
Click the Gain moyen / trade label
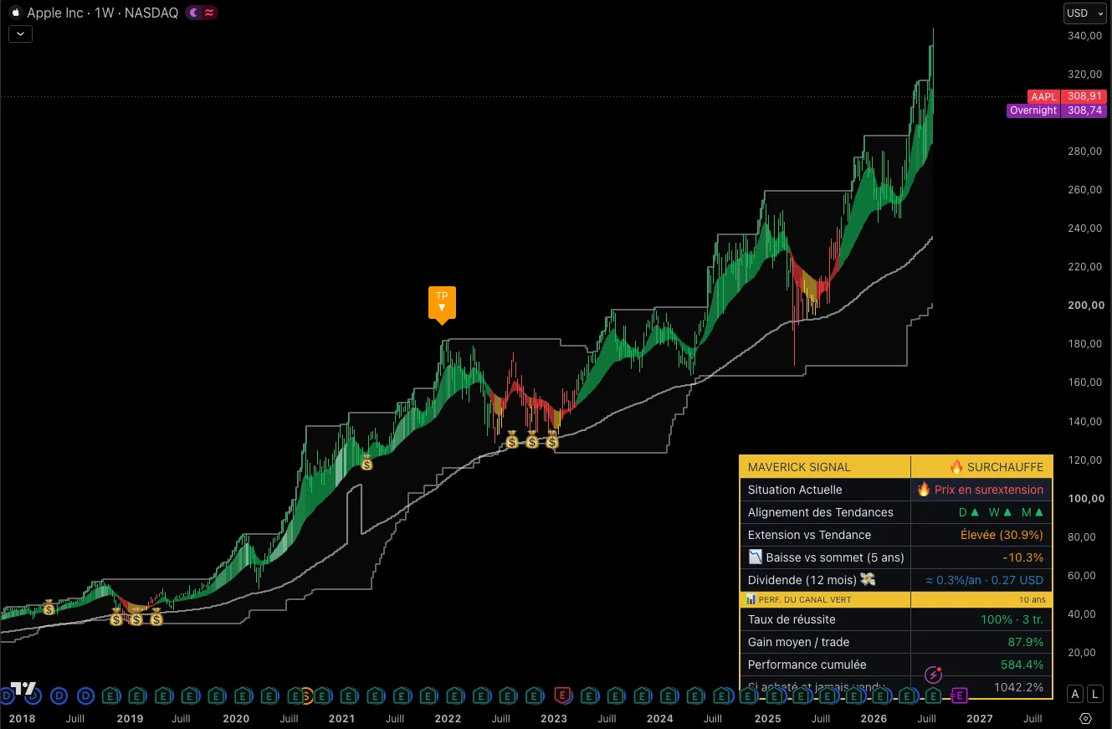798,642
